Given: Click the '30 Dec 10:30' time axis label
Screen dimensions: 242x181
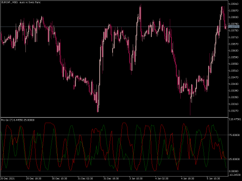Looking at the screenshot, I should [x=59, y=179].
